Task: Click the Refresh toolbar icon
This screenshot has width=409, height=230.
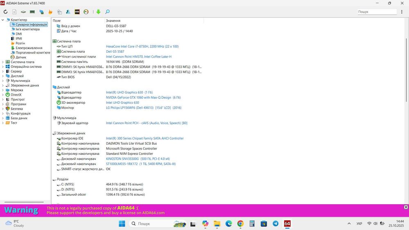Action: tap(5, 12)
